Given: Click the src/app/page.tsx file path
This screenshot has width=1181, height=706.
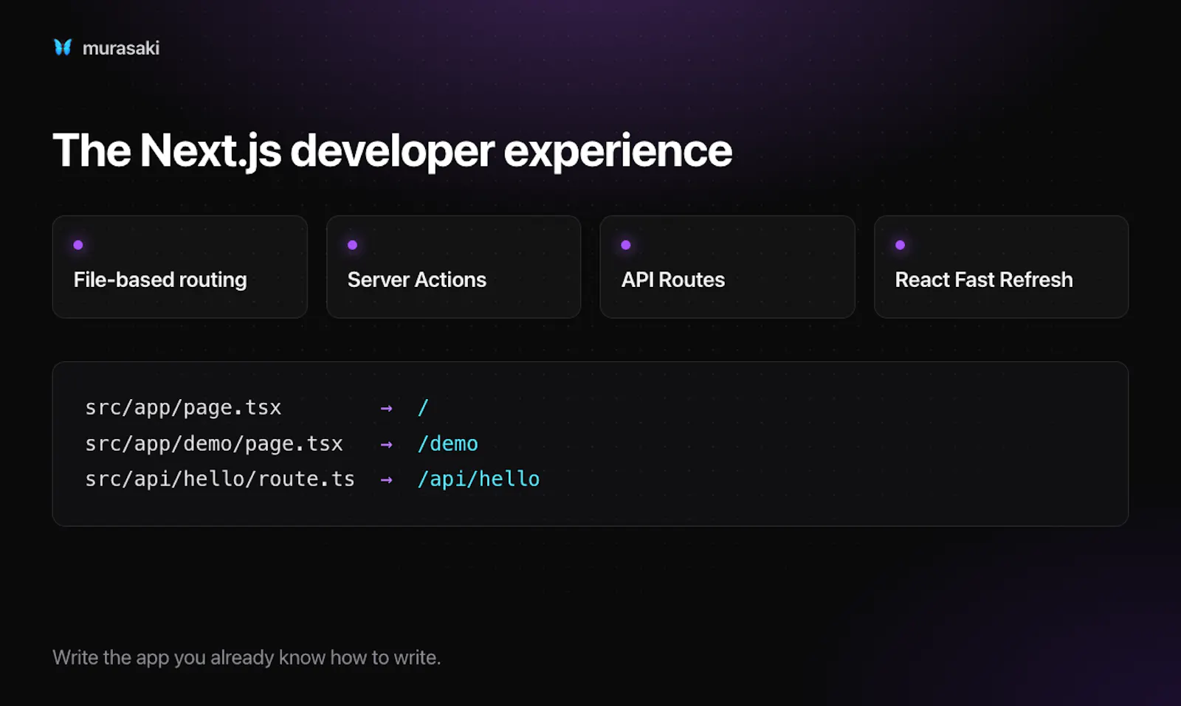Looking at the screenshot, I should tap(183, 408).
